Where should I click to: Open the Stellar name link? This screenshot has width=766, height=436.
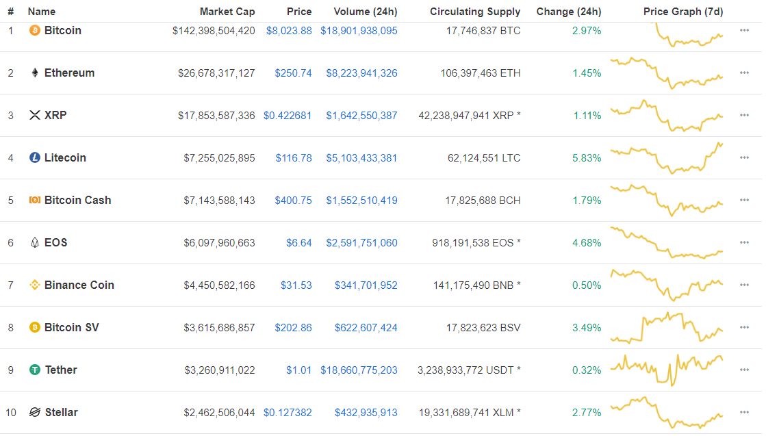(62, 413)
